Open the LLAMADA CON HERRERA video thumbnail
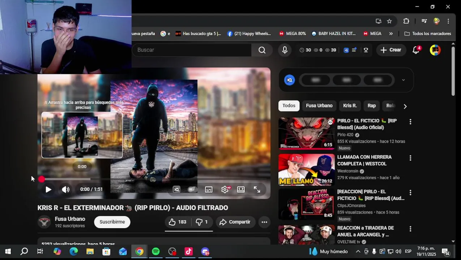461x260 pixels. coord(307,170)
